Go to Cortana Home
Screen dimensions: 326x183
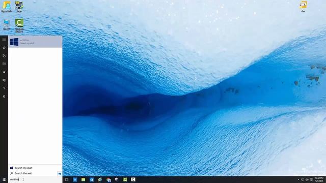coord(4,48)
